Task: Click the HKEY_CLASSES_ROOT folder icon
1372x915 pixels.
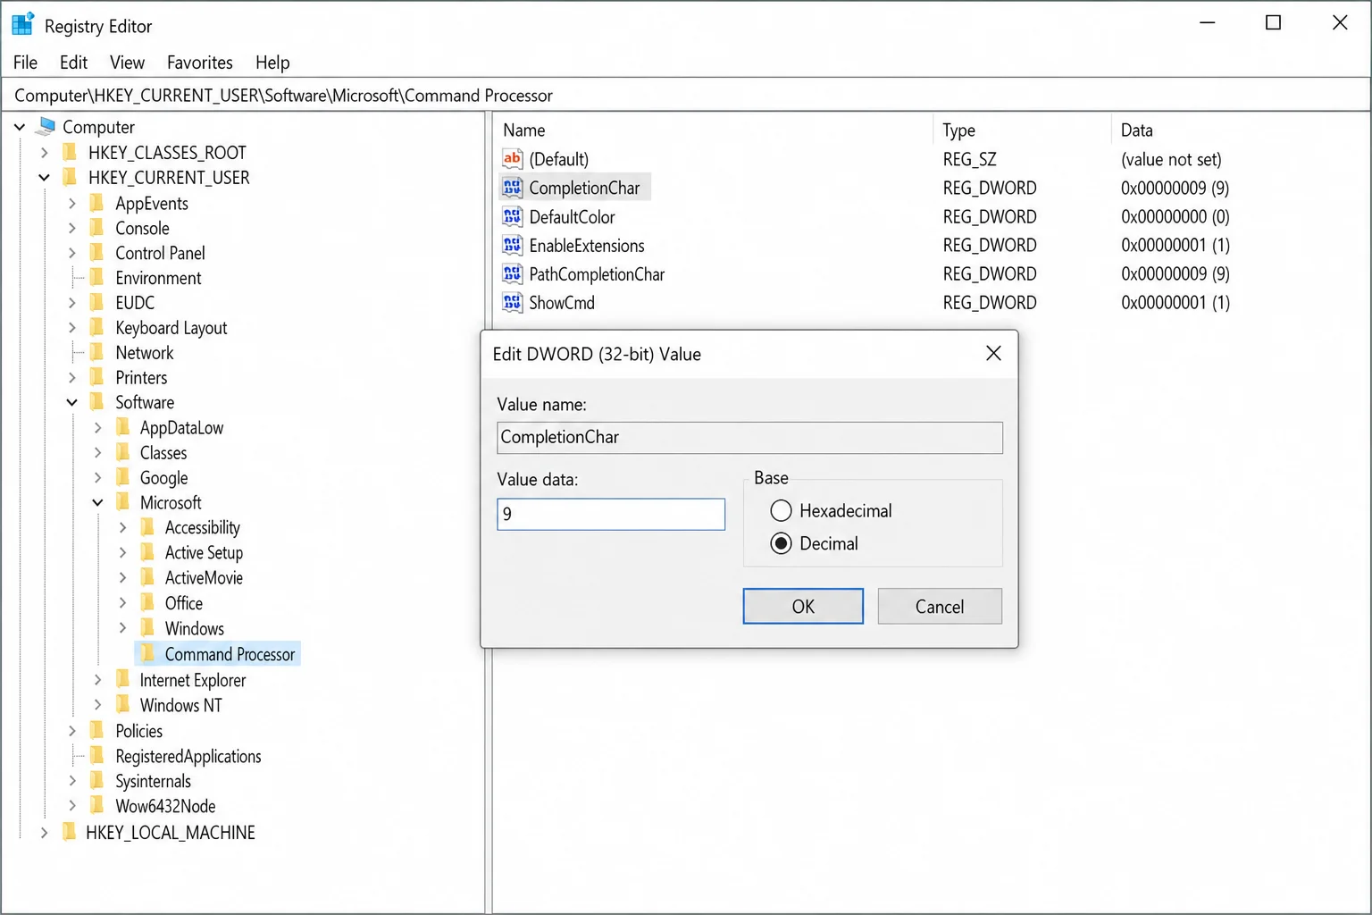Action: pyautogui.click(x=69, y=152)
